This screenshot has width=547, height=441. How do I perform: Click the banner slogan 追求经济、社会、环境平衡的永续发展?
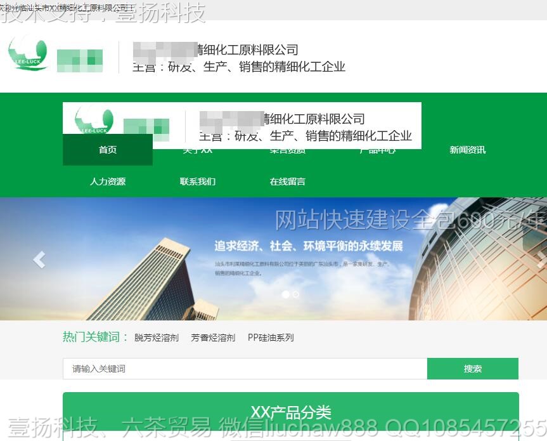pos(309,246)
